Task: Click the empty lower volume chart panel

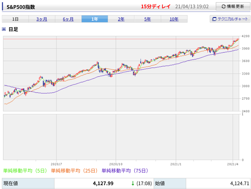Action: coord(121,137)
